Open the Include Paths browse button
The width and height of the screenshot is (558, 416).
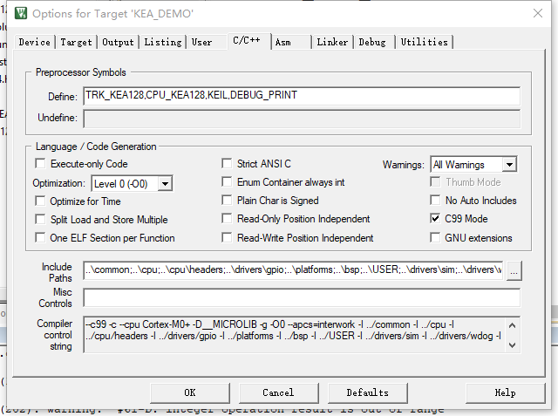[x=514, y=271]
